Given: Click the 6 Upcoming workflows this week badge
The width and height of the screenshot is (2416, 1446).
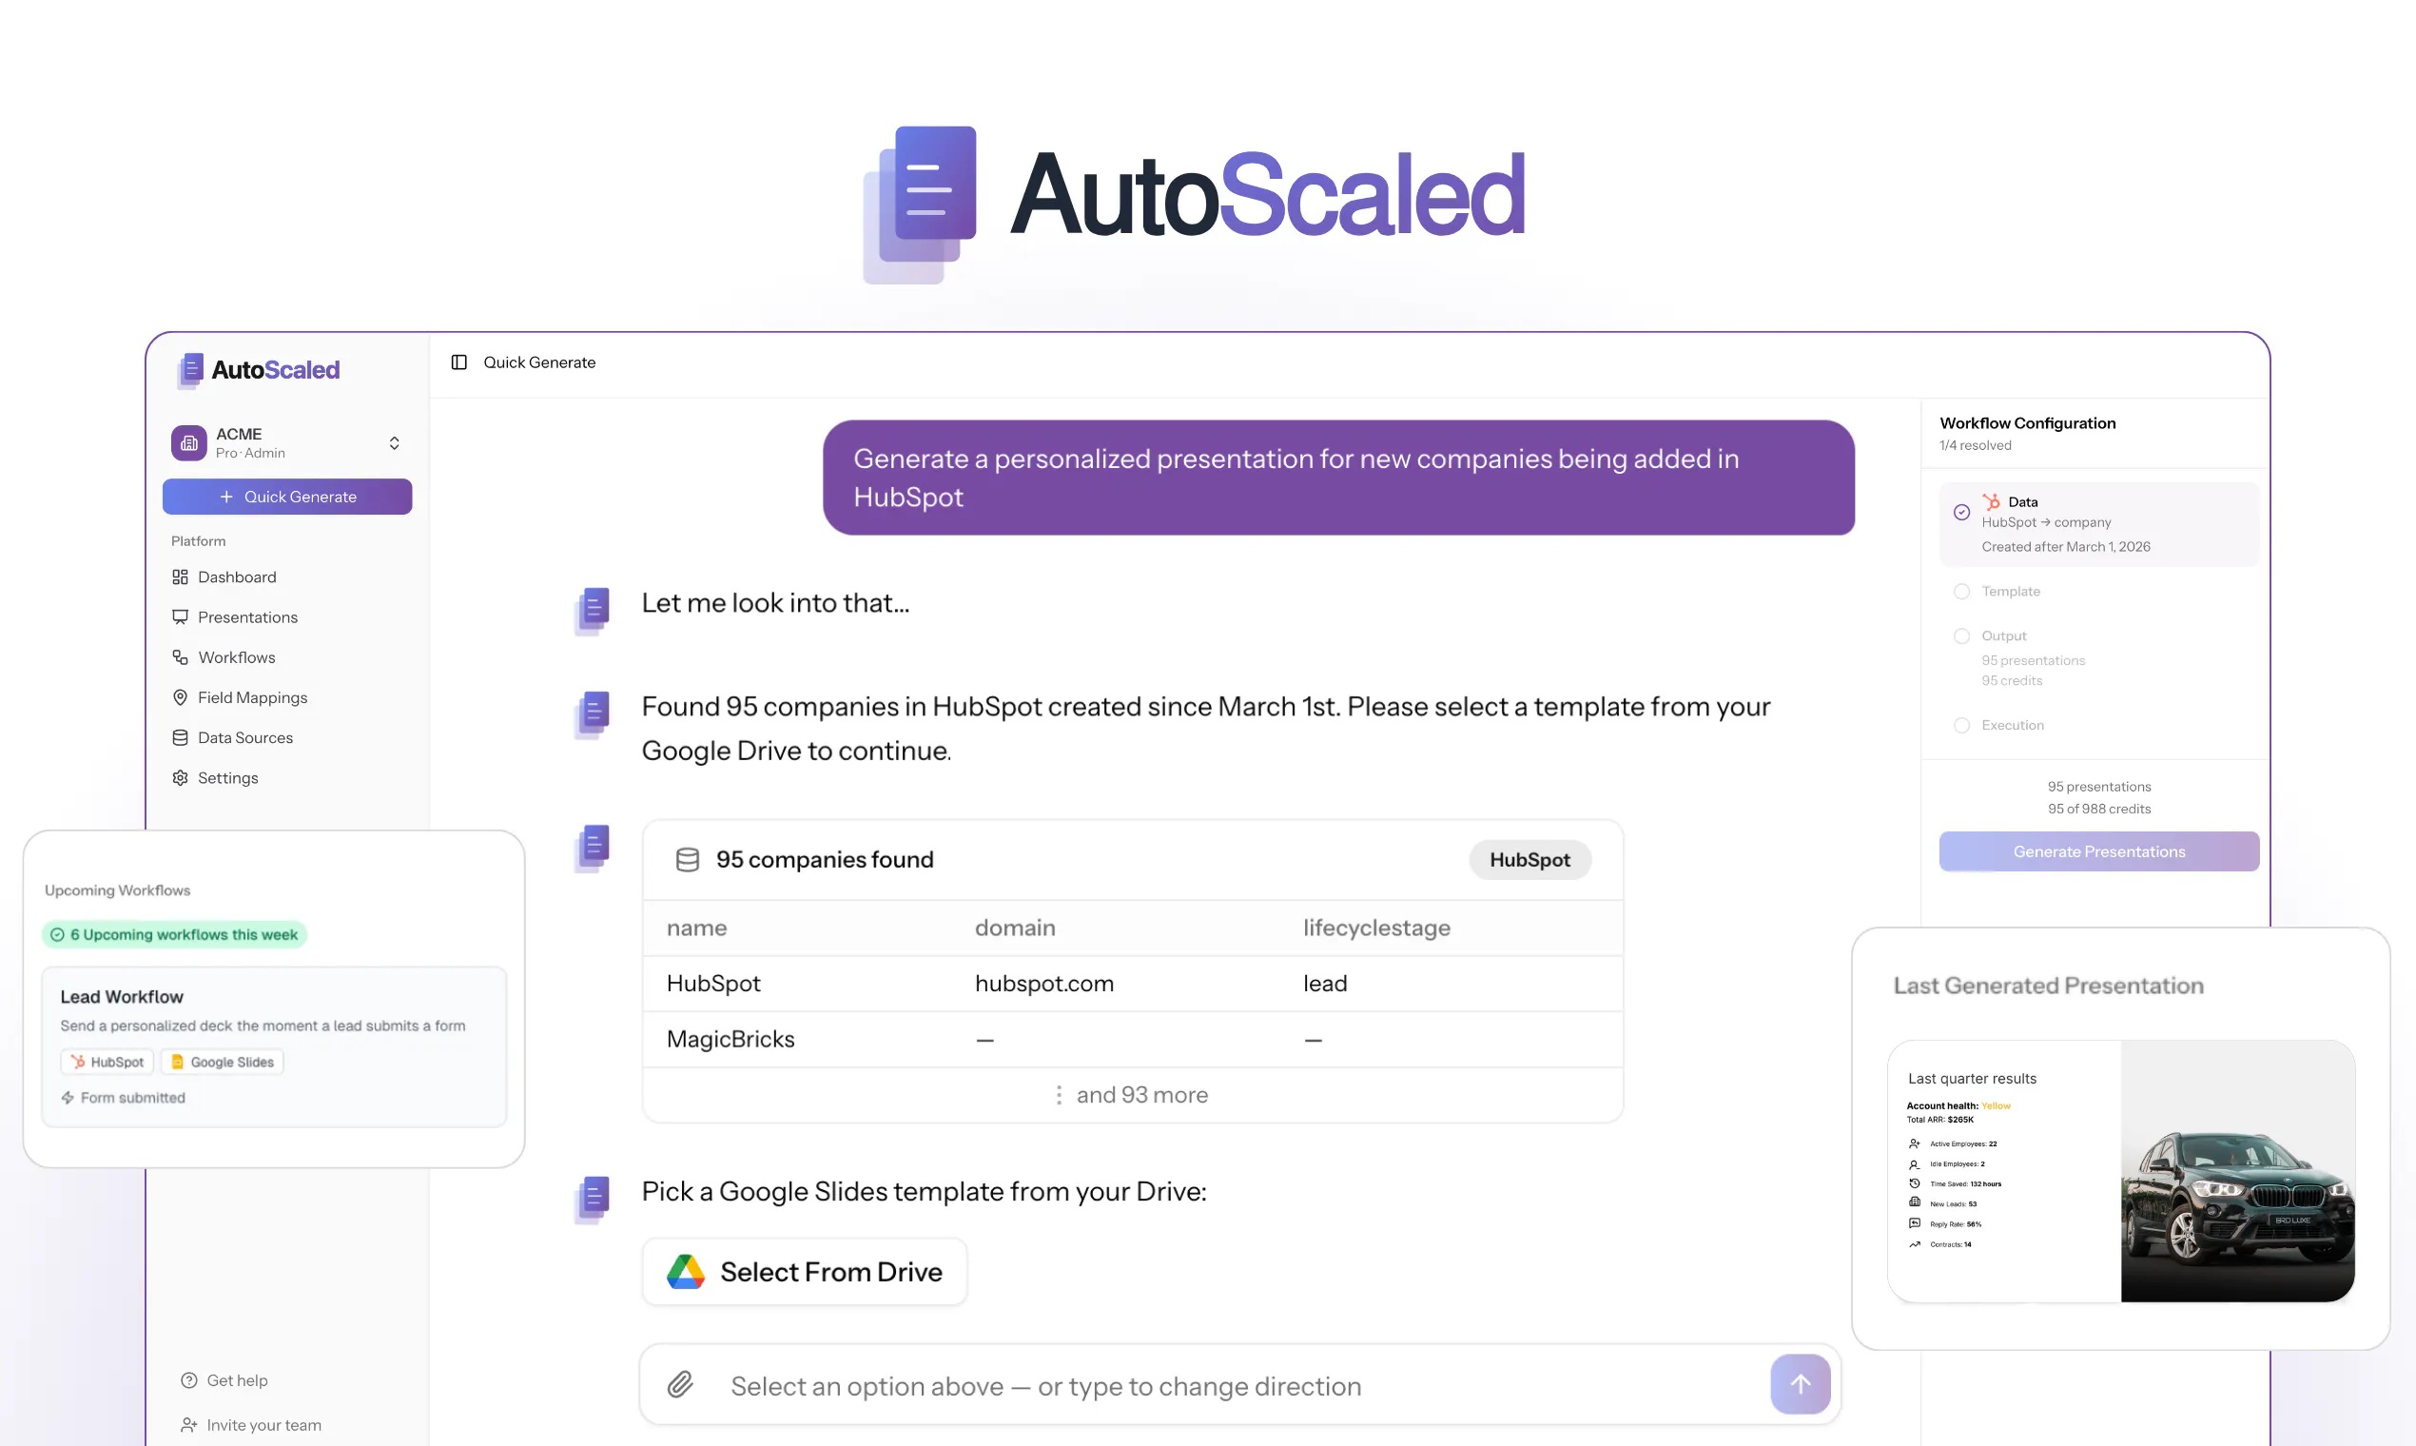Looking at the screenshot, I should (x=174, y=934).
